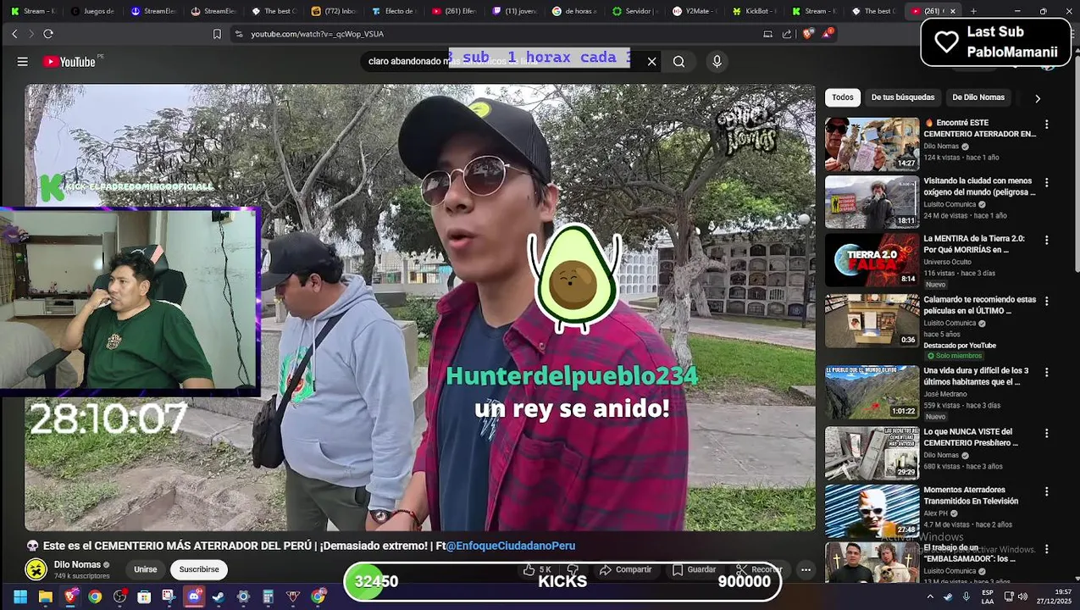The height and width of the screenshot is (610, 1080).
Task: Open Brave Shields lion icon
Action: [807, 34]
